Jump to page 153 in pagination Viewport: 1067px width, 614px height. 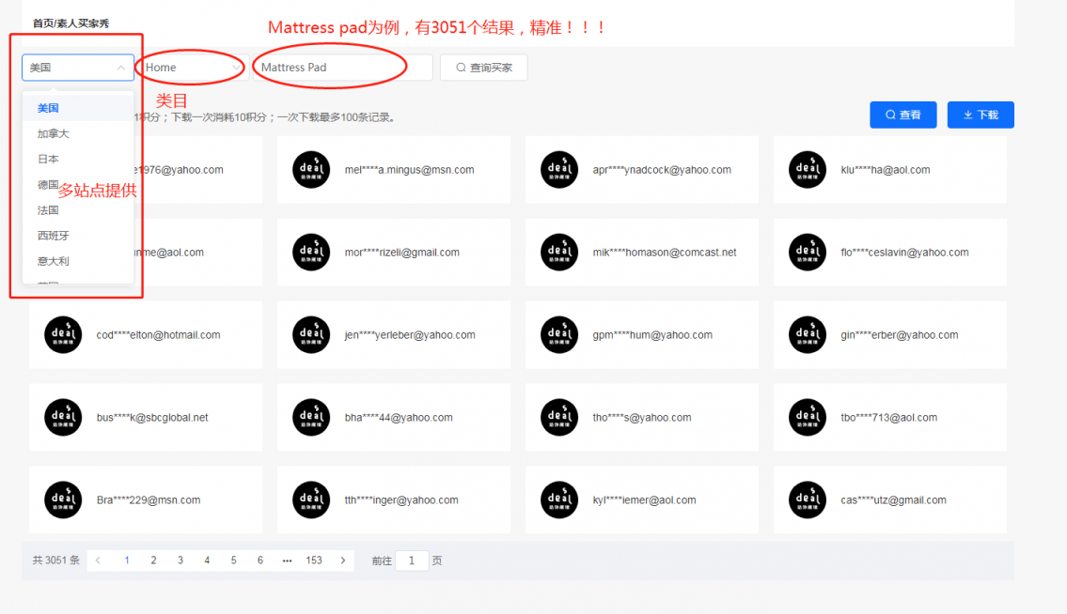point(314,560)
